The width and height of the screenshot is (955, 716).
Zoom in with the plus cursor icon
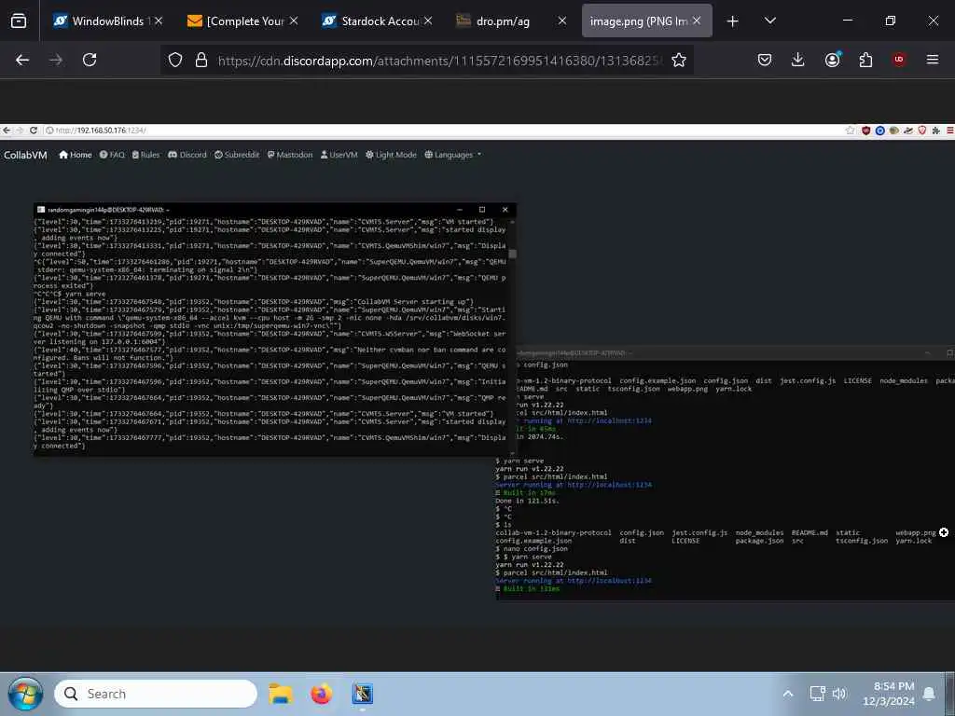pos(944,532)
